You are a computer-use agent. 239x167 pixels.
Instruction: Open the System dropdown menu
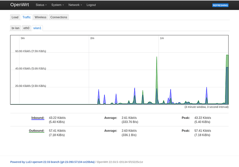click(x=57, y=5)
